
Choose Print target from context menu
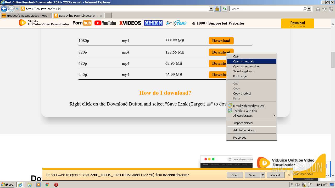(252, 76)
